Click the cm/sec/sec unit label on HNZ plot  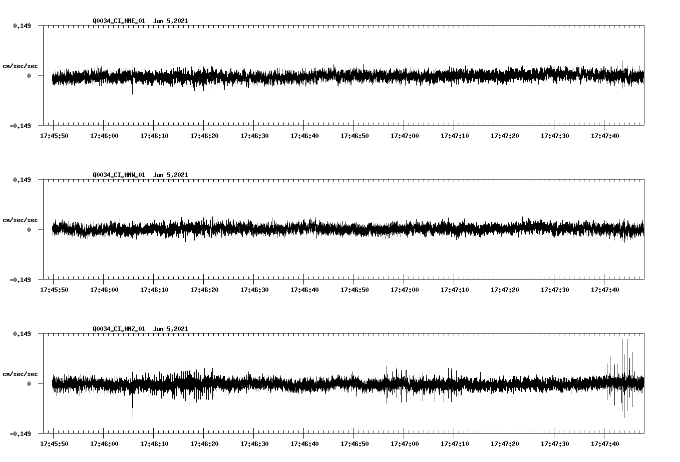click(x=20, y=374)
